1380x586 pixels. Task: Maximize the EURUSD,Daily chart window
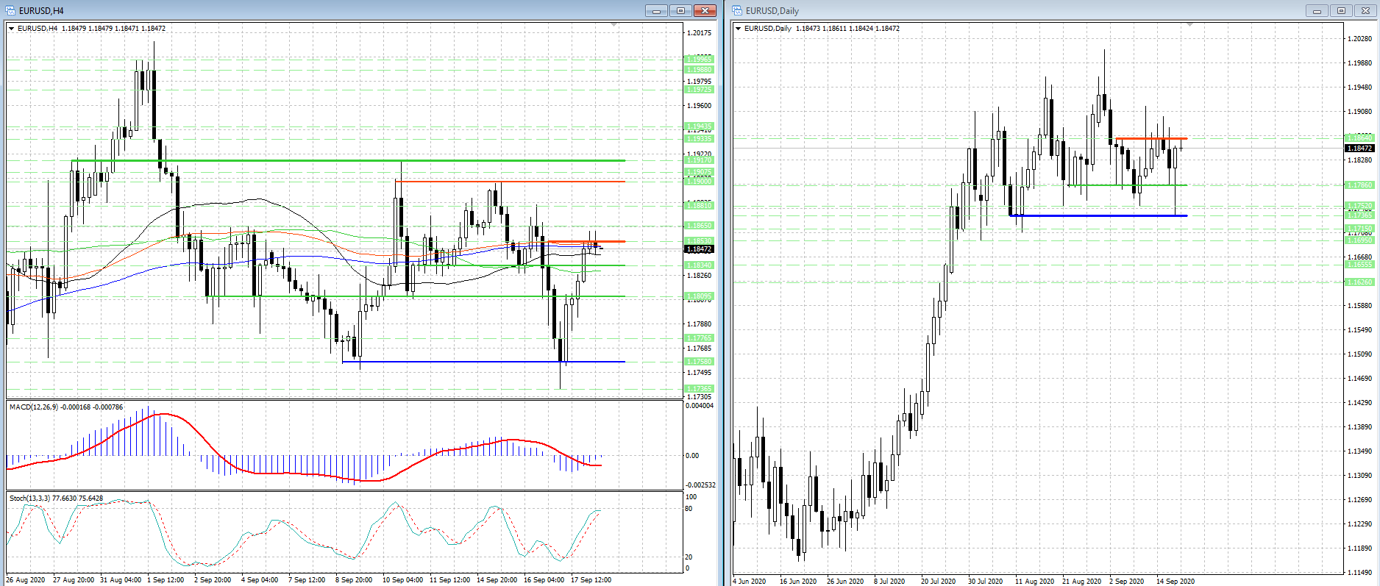click(x=1341, y=10)
